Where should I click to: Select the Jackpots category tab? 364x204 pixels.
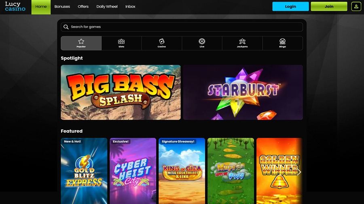click(242, 43)
